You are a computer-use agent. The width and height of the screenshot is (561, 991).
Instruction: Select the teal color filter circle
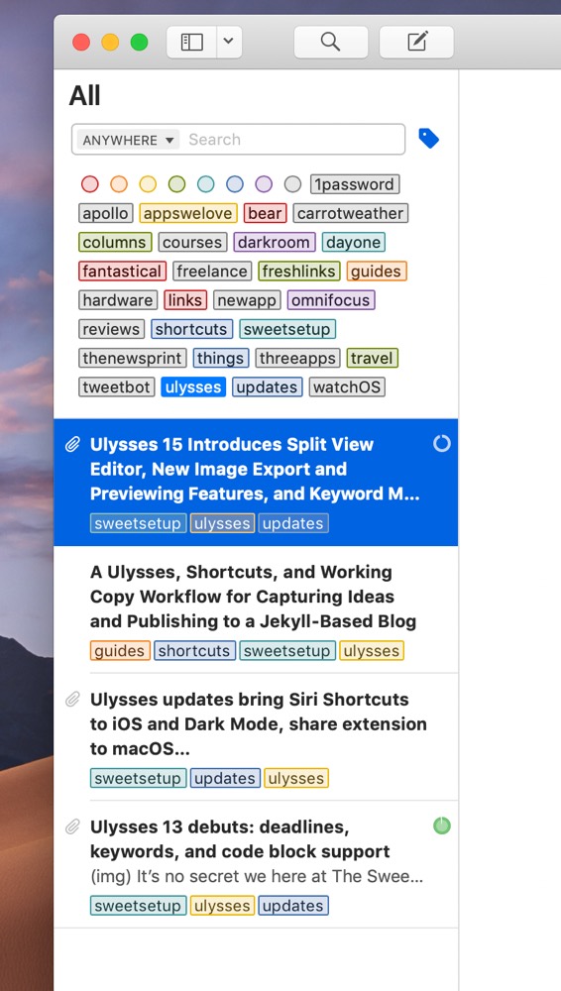tap(205, 184)
